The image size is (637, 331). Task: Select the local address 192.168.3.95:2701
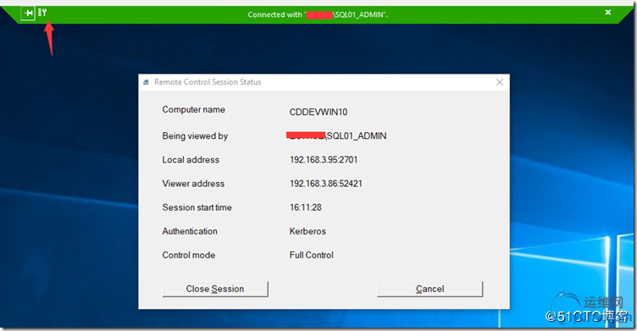pyautogui.click(x=324, y=160)
